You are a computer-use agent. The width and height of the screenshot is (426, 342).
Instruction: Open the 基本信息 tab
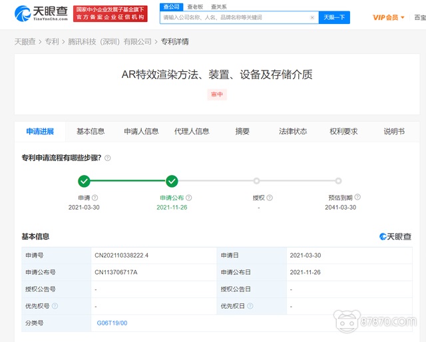pos(91,132)
